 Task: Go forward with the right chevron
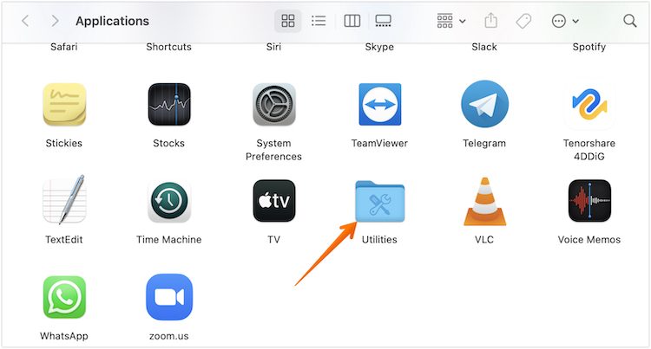55,21
